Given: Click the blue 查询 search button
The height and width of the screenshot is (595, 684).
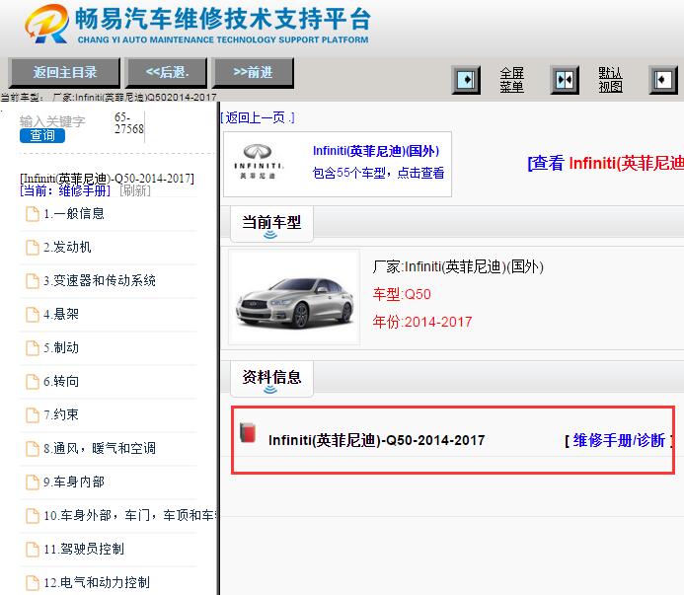Looking at the screenshot, I should tap(42, 135).
